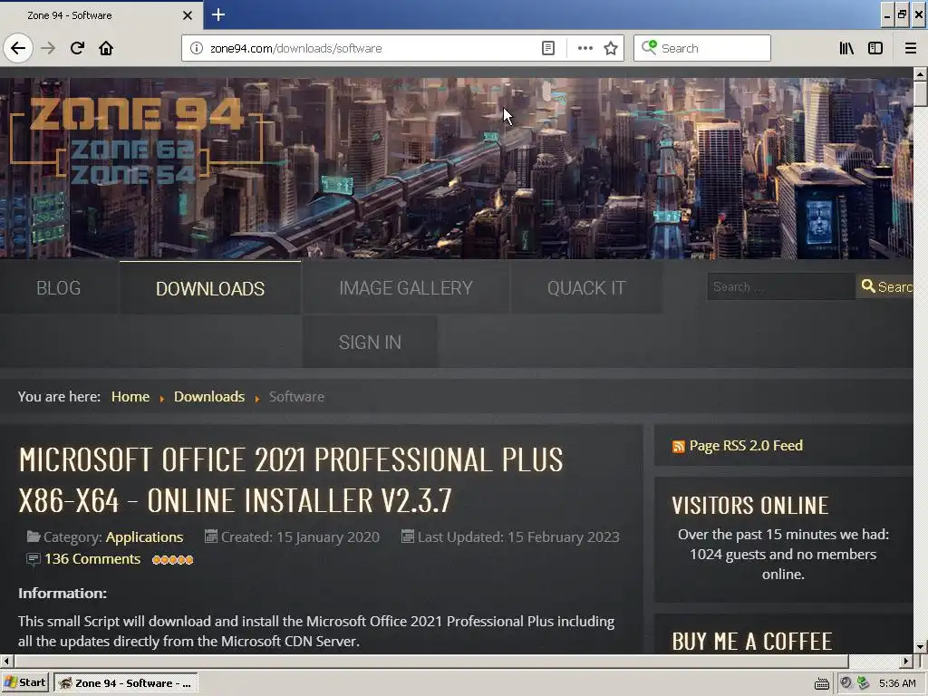The width and height of the screenshot is (928, 696).
Task: Open the 136 Comments link
Action: (92, 558)
